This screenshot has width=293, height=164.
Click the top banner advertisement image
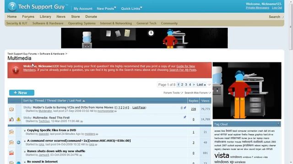coord(144,38)
